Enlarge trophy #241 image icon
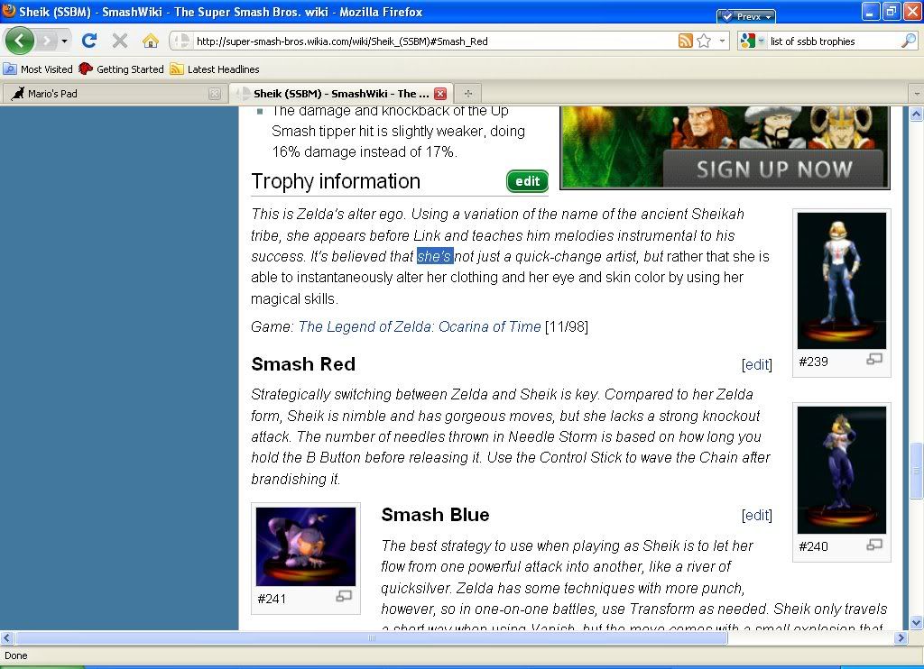This screenshot has height=669, width=924. [x=344, y=597]
